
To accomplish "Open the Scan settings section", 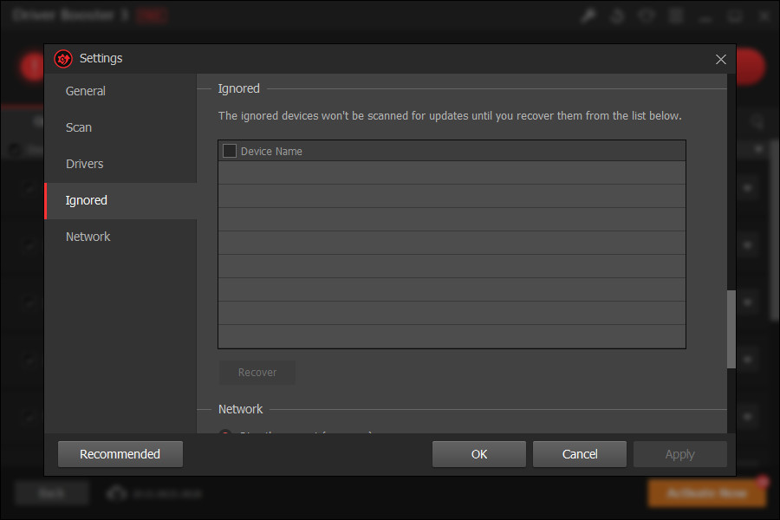I will 78,127.
